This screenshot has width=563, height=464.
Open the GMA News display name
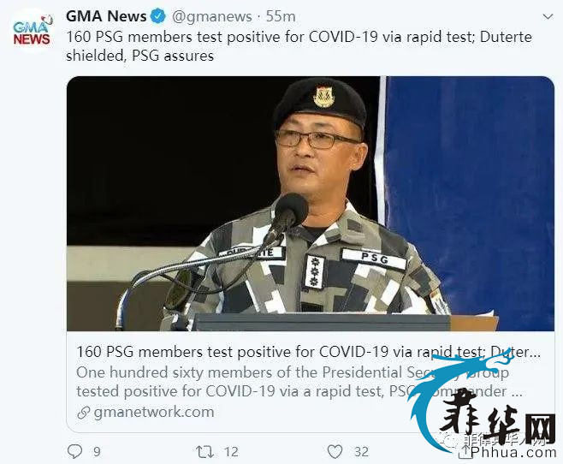click(106, 16)
